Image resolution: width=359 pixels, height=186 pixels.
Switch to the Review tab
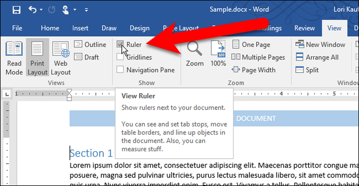click(x=304, y=28)
